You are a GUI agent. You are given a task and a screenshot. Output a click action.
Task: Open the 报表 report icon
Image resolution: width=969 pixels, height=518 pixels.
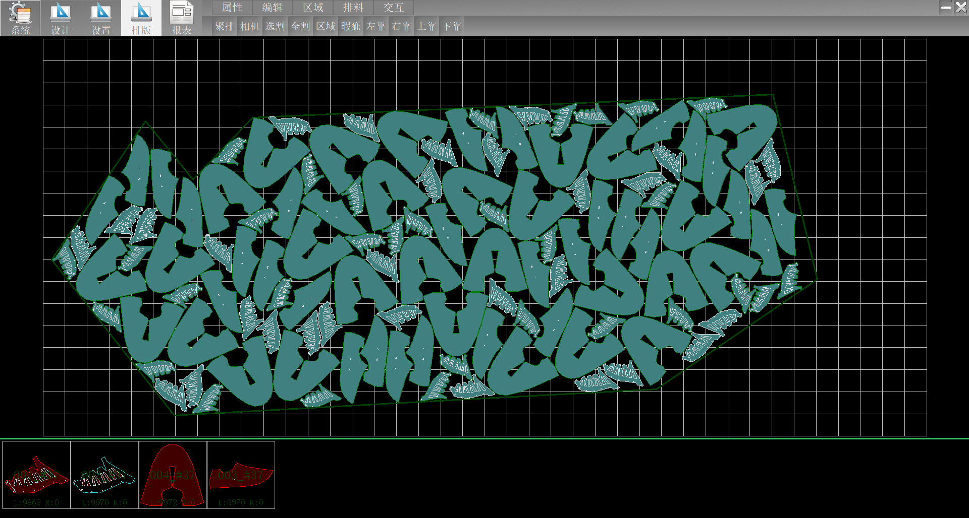182,18
